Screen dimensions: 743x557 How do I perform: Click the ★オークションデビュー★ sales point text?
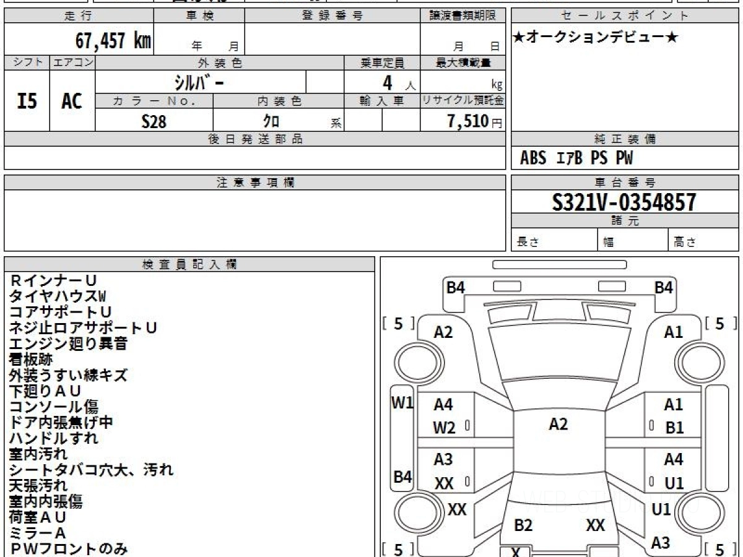[x=596, y=38]
